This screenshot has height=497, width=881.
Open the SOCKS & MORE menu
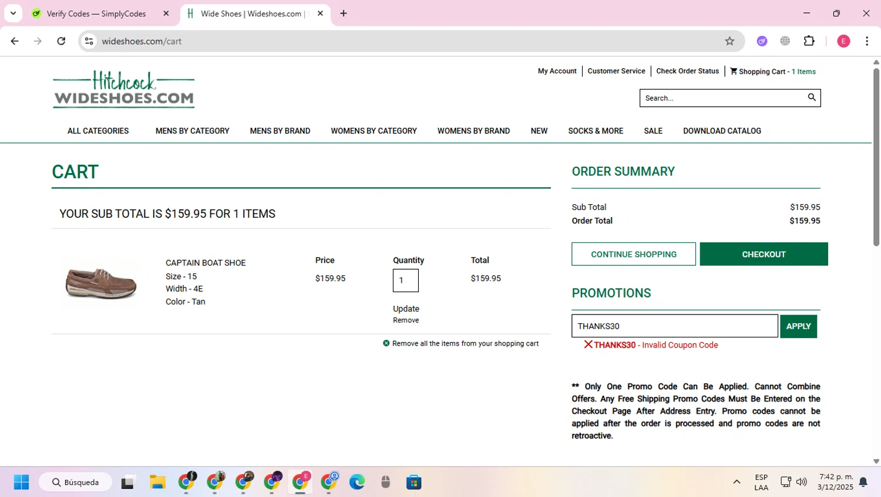tap(596, 131)
